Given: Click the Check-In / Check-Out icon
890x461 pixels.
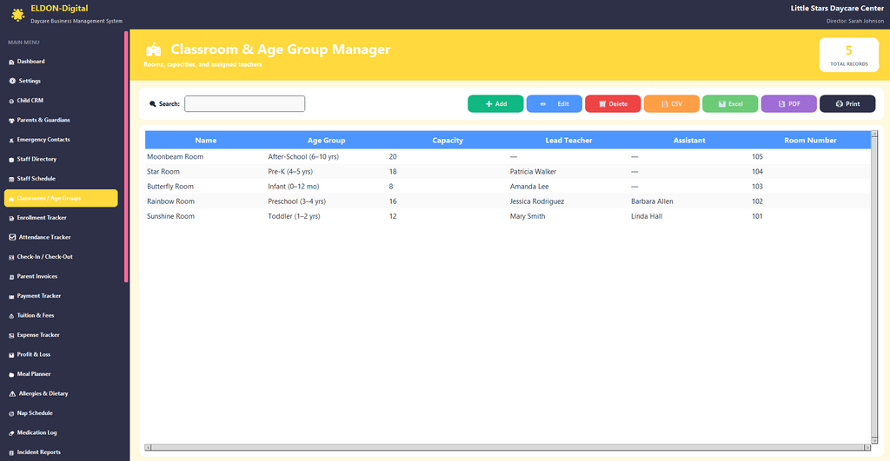Looking at the screenshot, I should [x=11, y=258].
